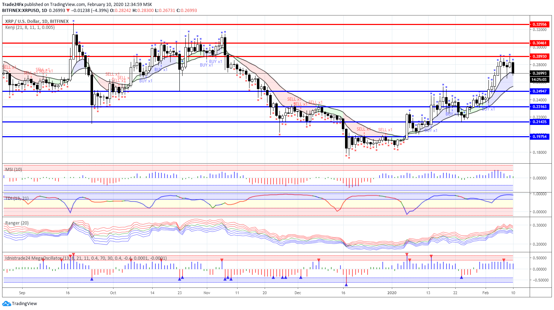Click the '22' January date axis label
554x310 pixels.
pyautogui.click(x=455, y=293)
